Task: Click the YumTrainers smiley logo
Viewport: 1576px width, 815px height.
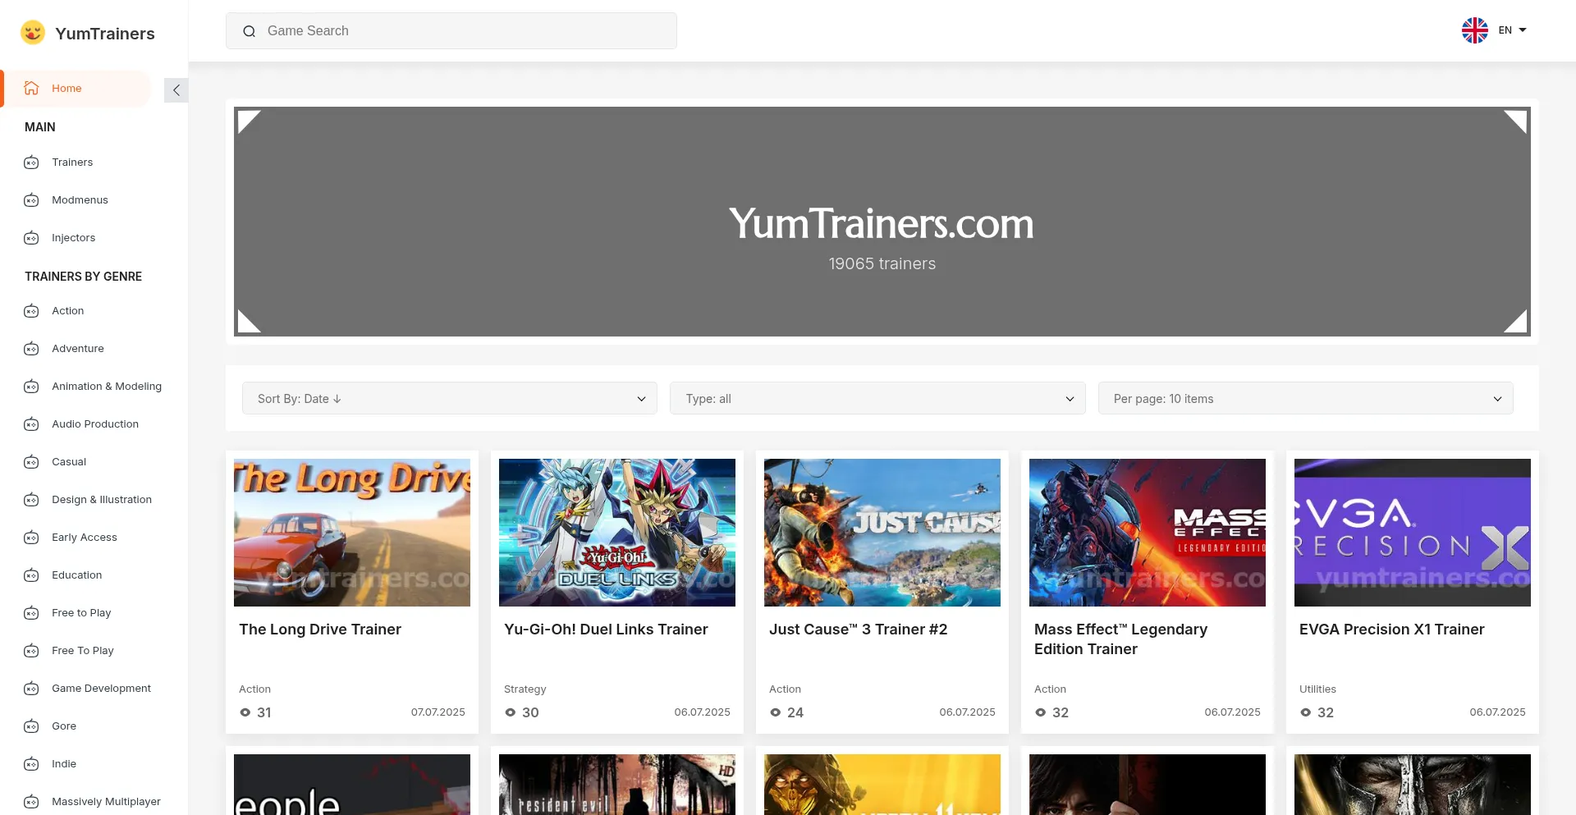Action: tap(32, 32)
